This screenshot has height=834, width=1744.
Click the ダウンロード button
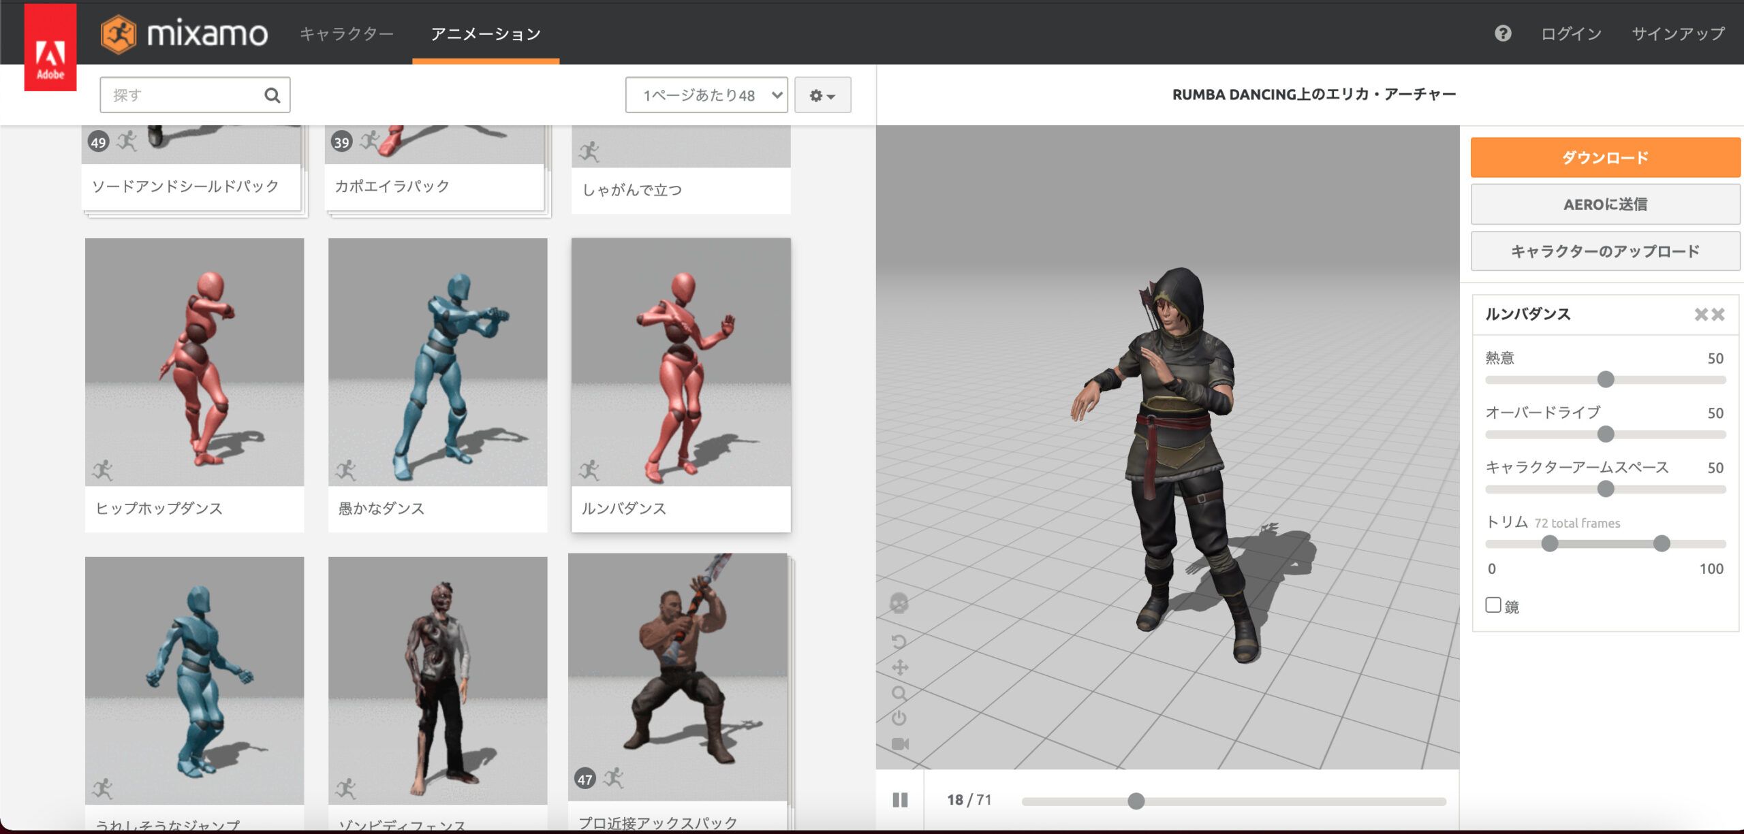(1605, 157)
